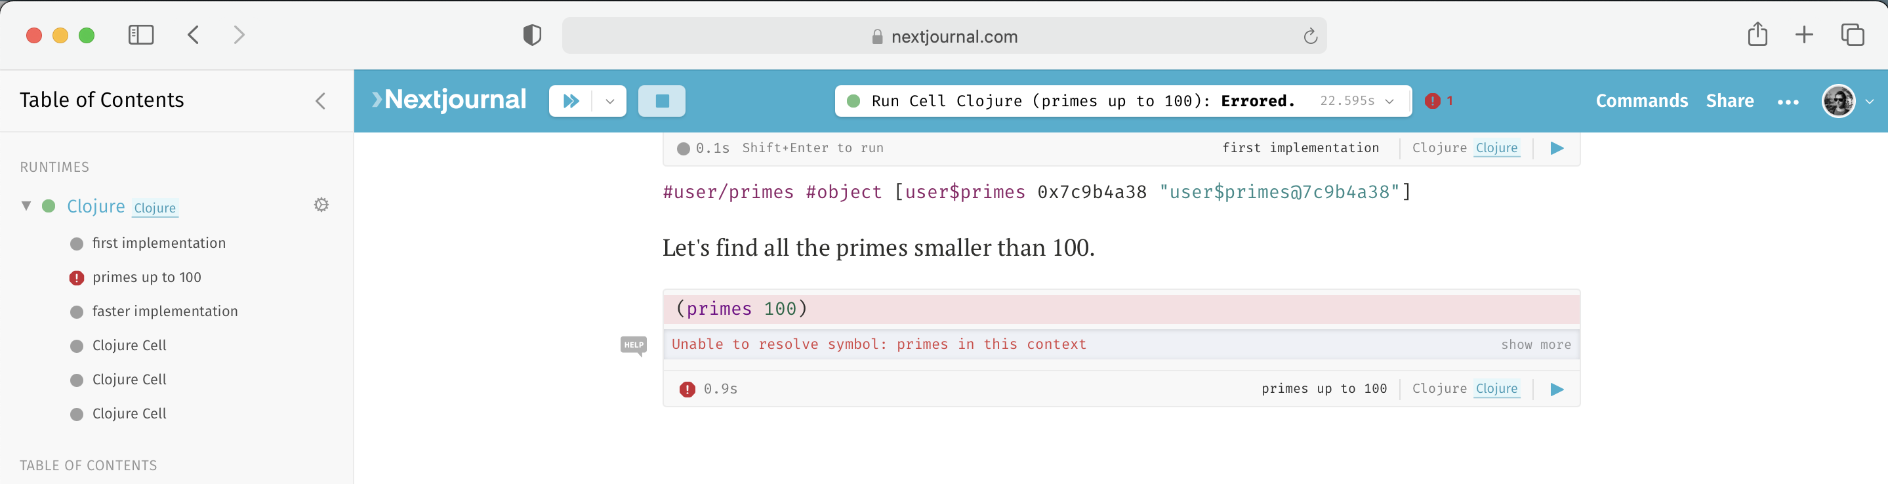1888x484 pixels.
Task: Click the primes up to 100 cell name
Action: click(1324, 389)
